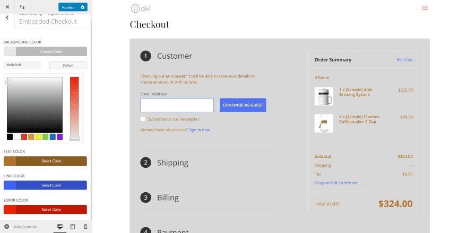
Task: Click the Sign in now link
Action: (199, 130)
